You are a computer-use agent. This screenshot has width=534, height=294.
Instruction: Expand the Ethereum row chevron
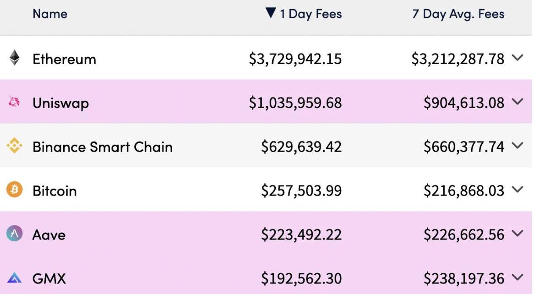coord(518,58)
